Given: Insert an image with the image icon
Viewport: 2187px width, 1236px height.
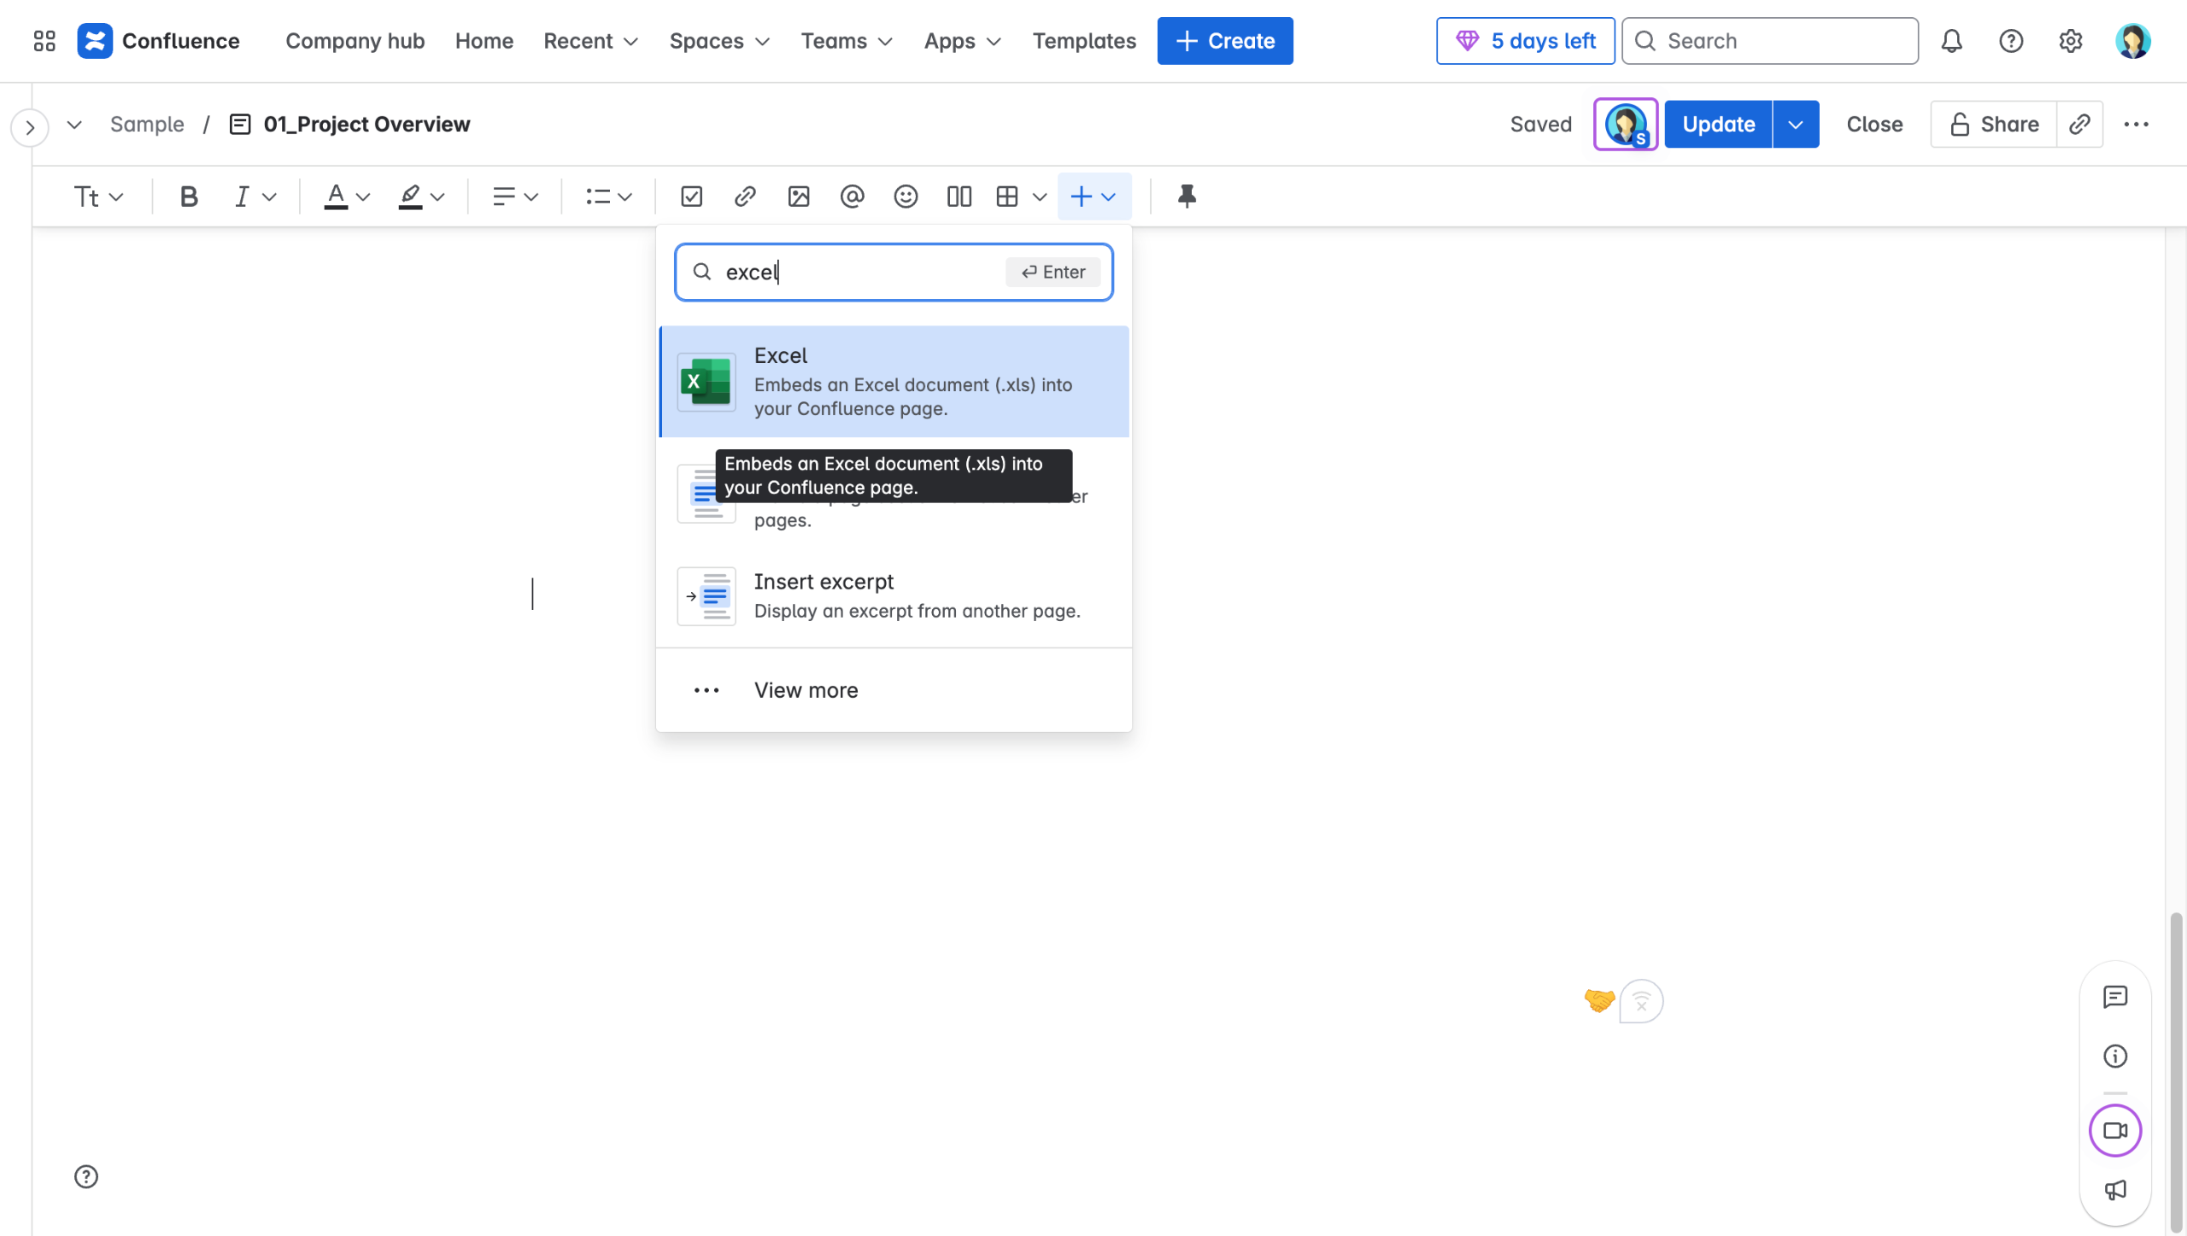Looking at the screenshot, I should click(x=798, y=196).
